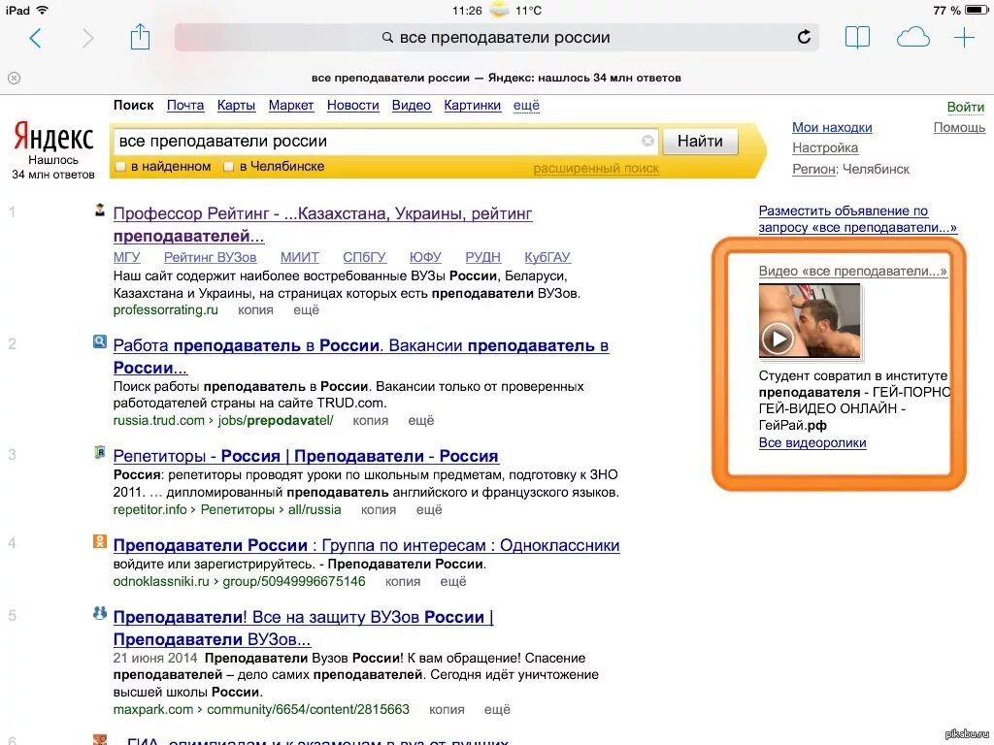This screenshot has width=994, height=745.
Task: Open the Видео service tab
Action: (411, 105)
